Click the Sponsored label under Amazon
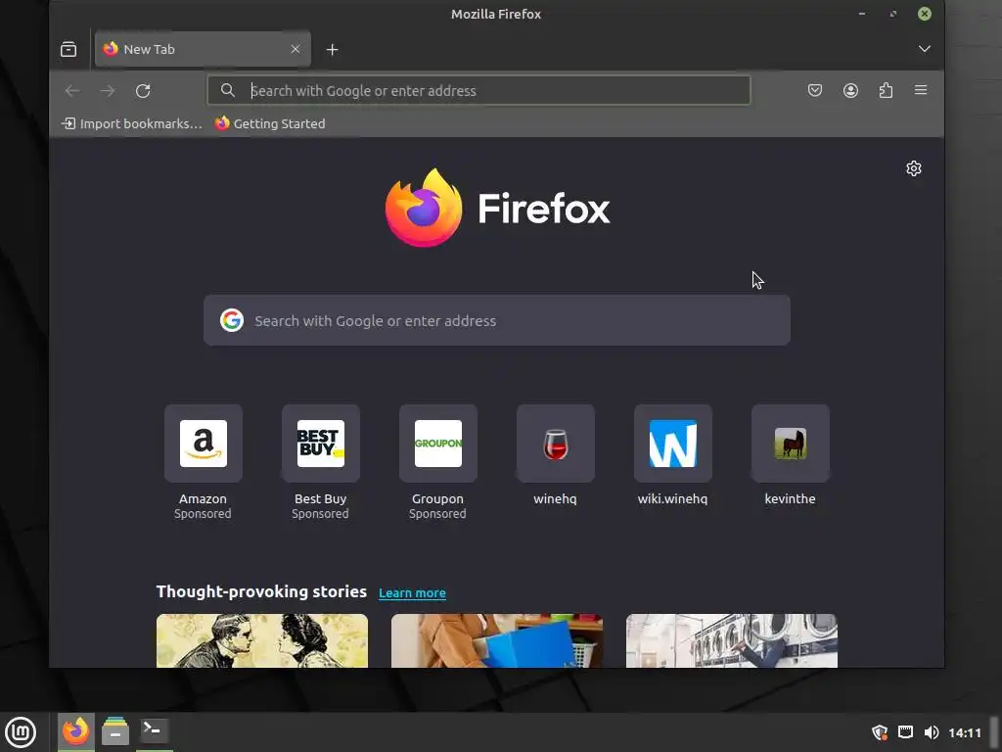1002x752 pixels. [x=203, y=513]
